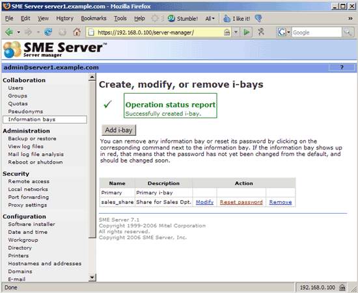Open the Tools menu
358x293 pixels.
point(120,18)
